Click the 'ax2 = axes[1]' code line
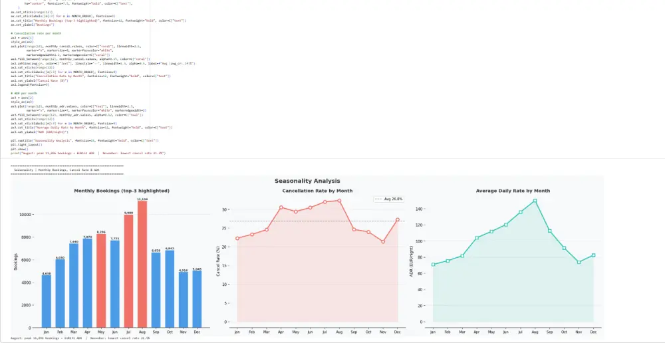The image size is (665, 345). (22, 38)
